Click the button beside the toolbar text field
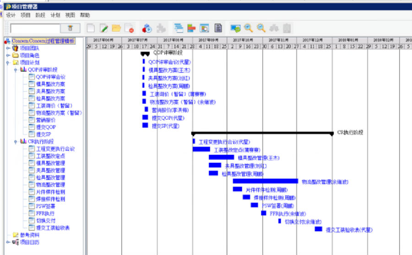Screen dimensions: 412x255 [70, 28]
